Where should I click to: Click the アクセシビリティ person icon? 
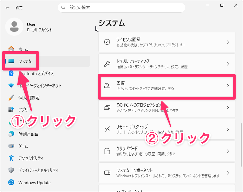click(11, 158)
